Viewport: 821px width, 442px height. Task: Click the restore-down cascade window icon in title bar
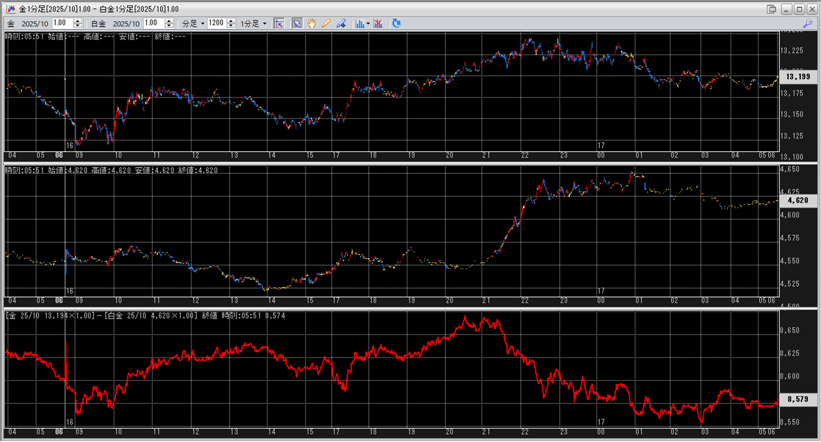771,9
